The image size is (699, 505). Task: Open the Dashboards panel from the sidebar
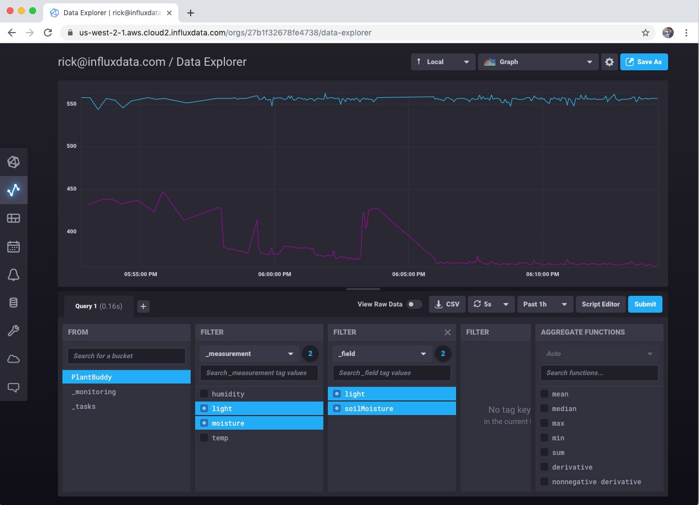(x=14, y=218)
